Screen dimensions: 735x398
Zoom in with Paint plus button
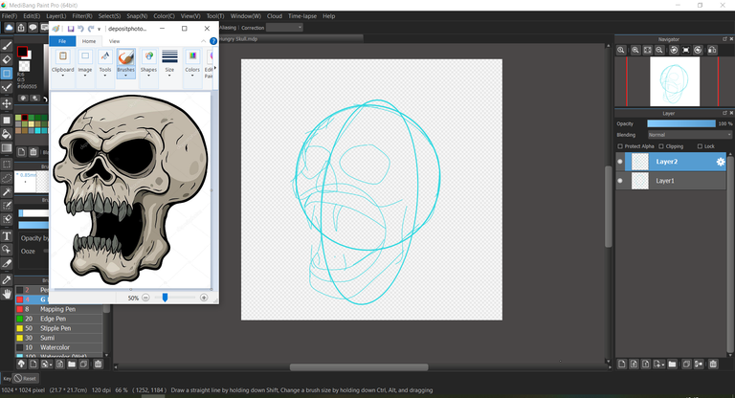pyautogui.click(x=204, y=298)
